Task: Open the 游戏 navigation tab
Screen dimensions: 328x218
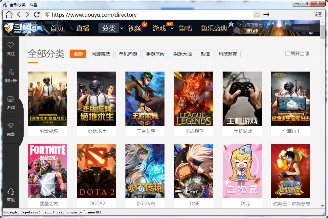Action: point(159,28)
